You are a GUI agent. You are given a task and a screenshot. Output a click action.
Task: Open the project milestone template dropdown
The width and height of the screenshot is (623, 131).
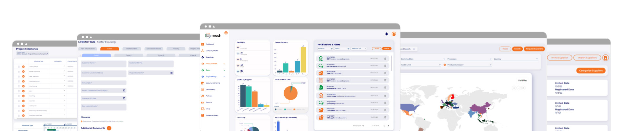32,53
